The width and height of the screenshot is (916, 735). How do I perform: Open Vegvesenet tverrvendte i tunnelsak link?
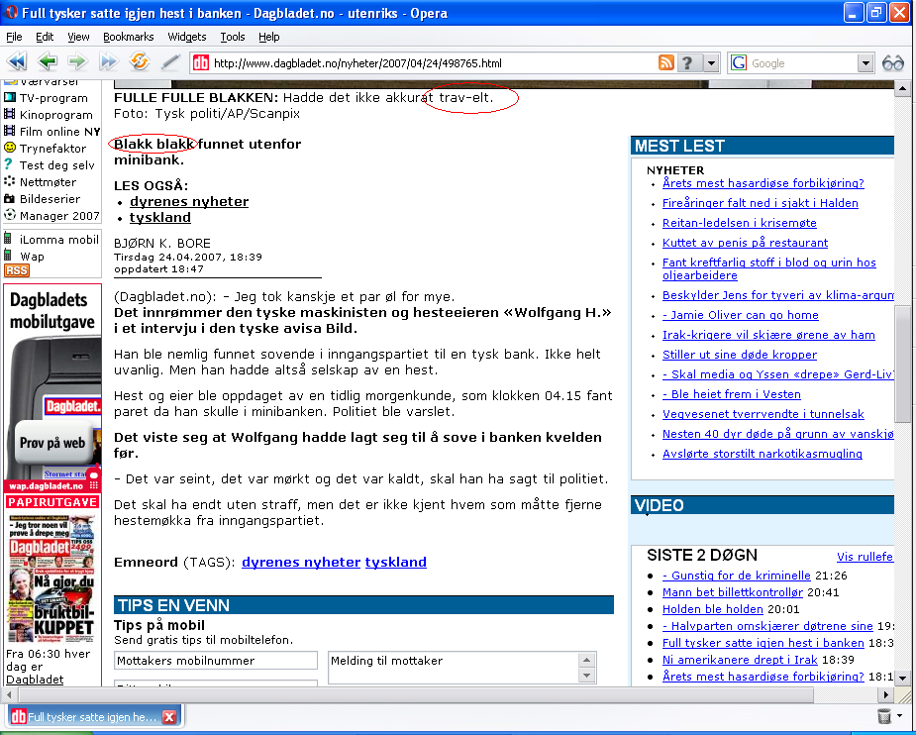pyautogui.click(x=763, y=414)
